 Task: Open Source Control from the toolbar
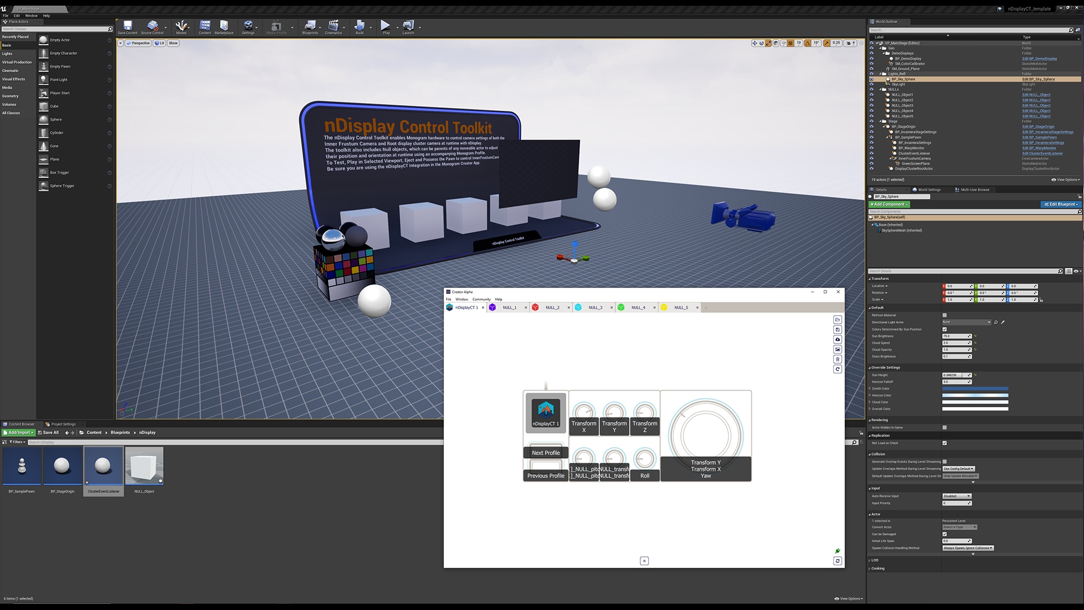[x=153, y=26]
